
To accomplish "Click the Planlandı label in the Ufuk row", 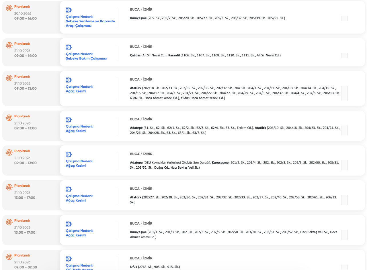I will click(22, 255).
